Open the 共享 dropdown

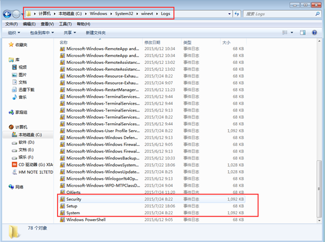point(69,33)
